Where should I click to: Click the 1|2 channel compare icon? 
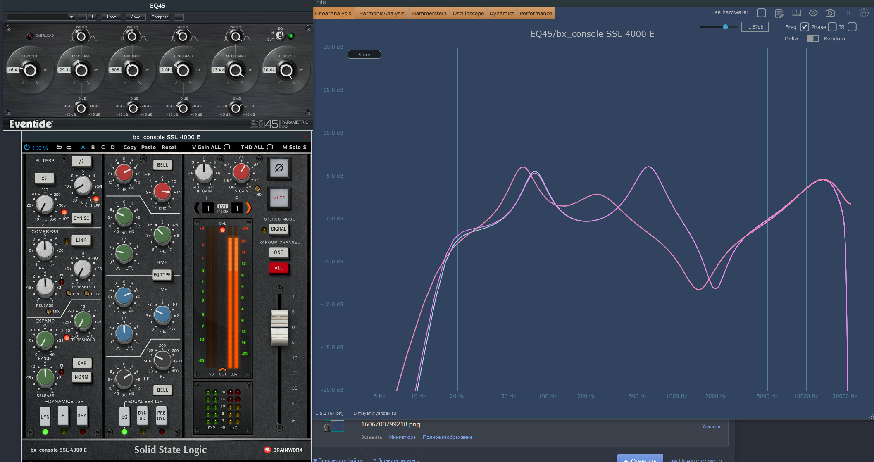pyautogui.click(x=847, y=13)
